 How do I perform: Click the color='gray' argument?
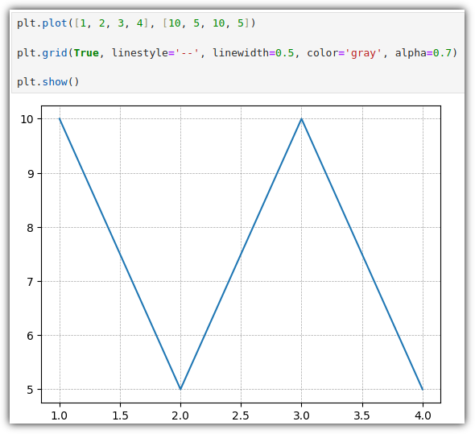tap(344, 52)
